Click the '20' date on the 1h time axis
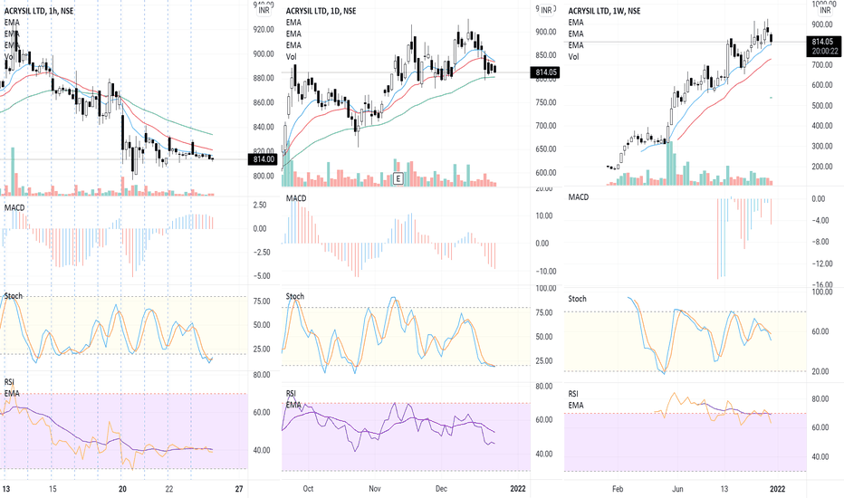 pos(123,489)
